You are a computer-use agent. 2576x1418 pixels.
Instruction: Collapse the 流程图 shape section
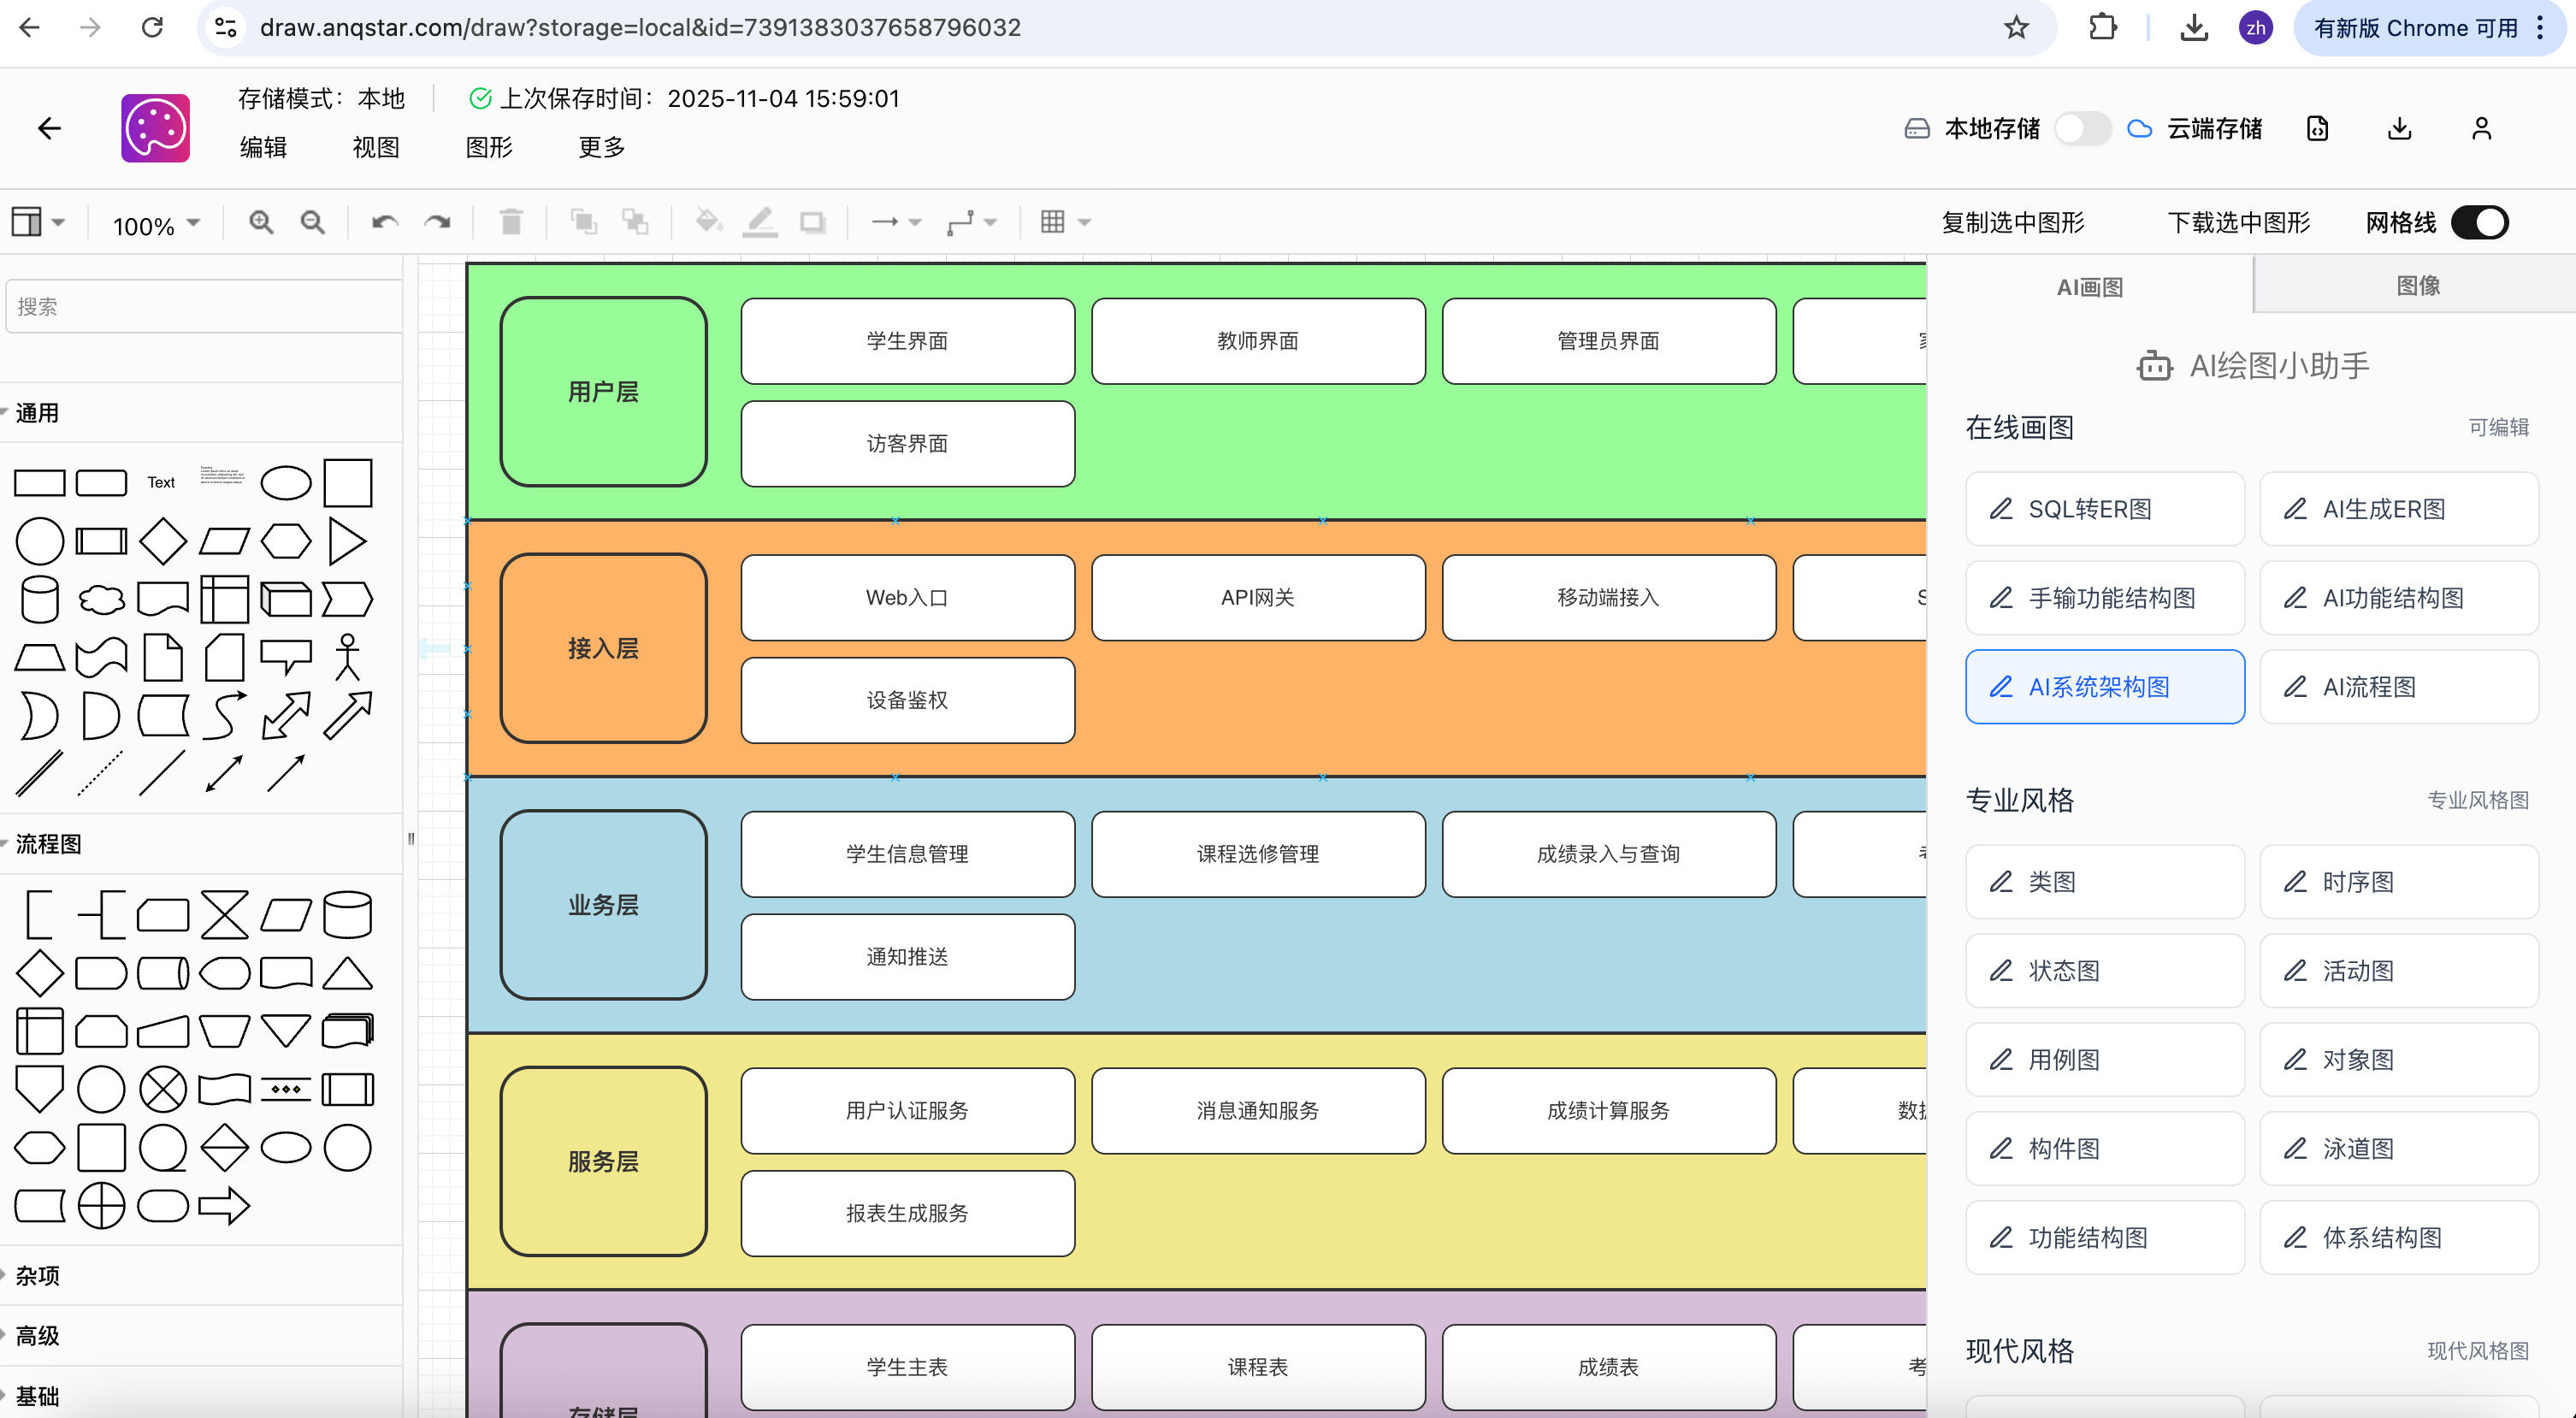47,844
